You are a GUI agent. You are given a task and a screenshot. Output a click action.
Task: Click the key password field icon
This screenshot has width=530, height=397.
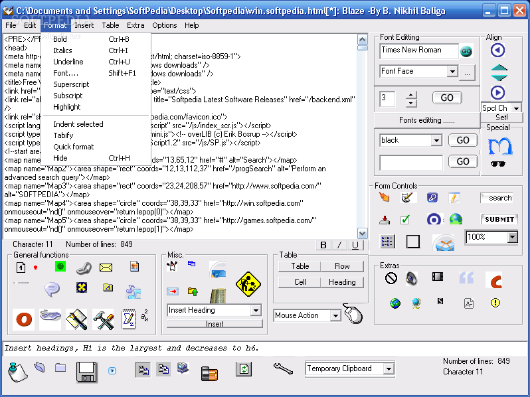pos(432,197)
